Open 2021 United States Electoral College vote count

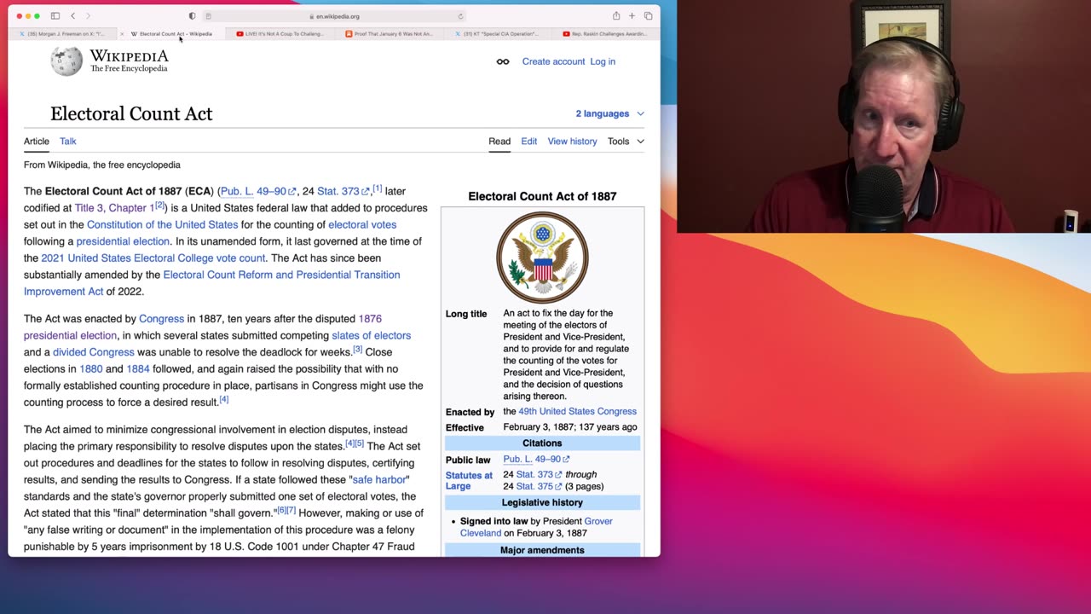pos(153,258)
